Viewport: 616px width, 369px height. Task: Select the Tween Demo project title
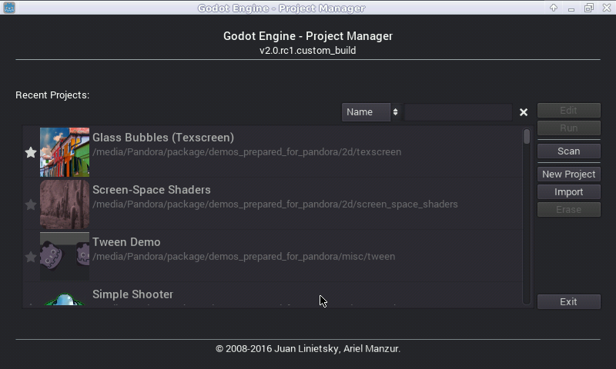click(126, 242)
